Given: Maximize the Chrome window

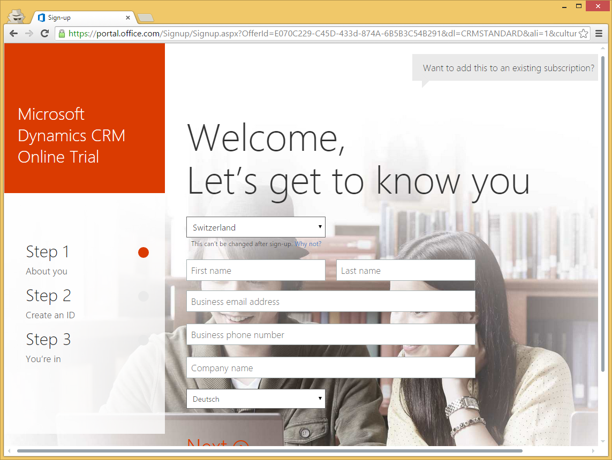Looking at the screenshot, I should 579,6.
